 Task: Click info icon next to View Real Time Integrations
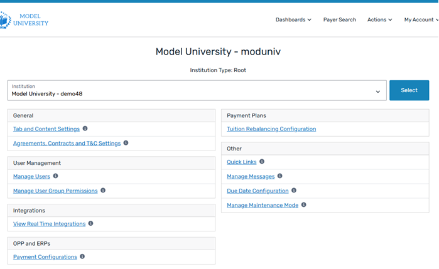coord(91,223)
